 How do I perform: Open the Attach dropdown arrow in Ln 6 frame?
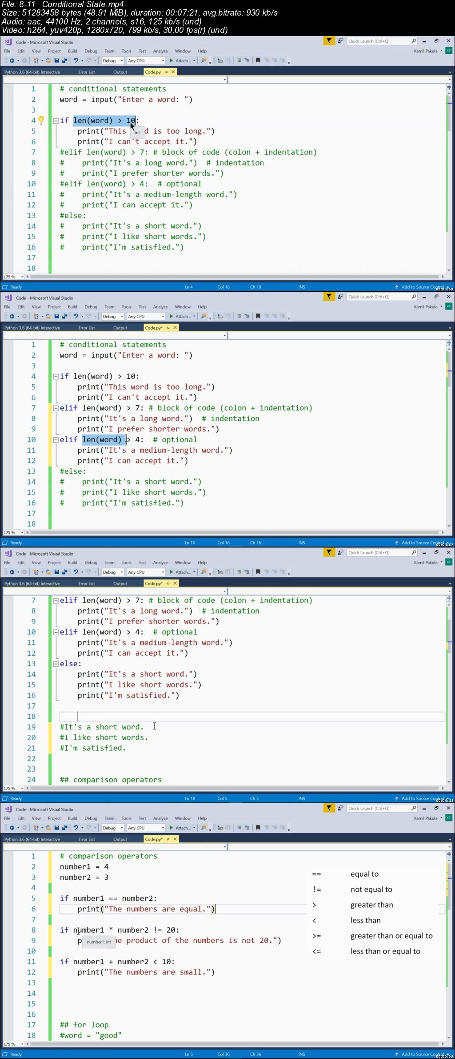pyautogui.click(x=194, y=828)
